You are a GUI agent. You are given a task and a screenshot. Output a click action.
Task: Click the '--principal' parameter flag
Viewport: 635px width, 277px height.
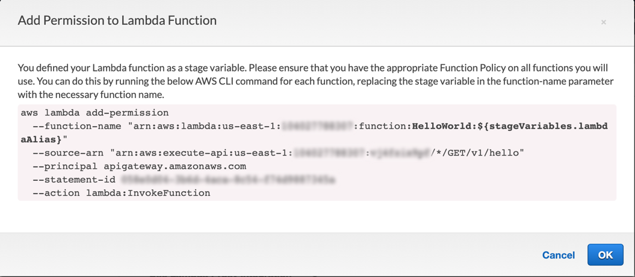(x=59, y=166)
